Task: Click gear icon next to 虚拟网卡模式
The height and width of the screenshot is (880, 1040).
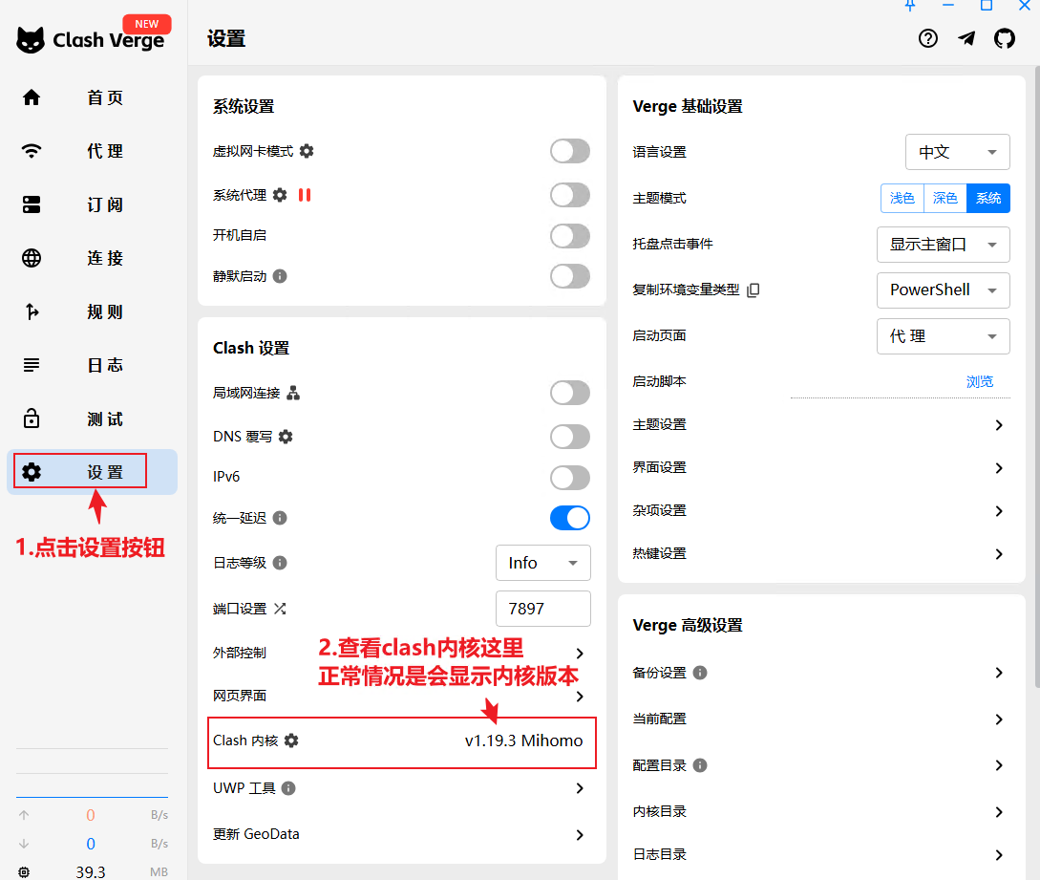Action: tap(307, 151)
